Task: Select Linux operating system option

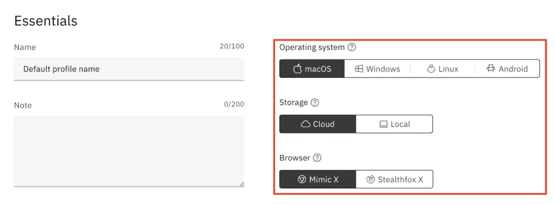Action: tap(443, 69)
